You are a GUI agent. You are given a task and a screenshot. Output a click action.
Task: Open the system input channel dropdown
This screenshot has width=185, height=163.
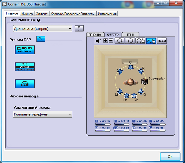click(x=43, y=28)
